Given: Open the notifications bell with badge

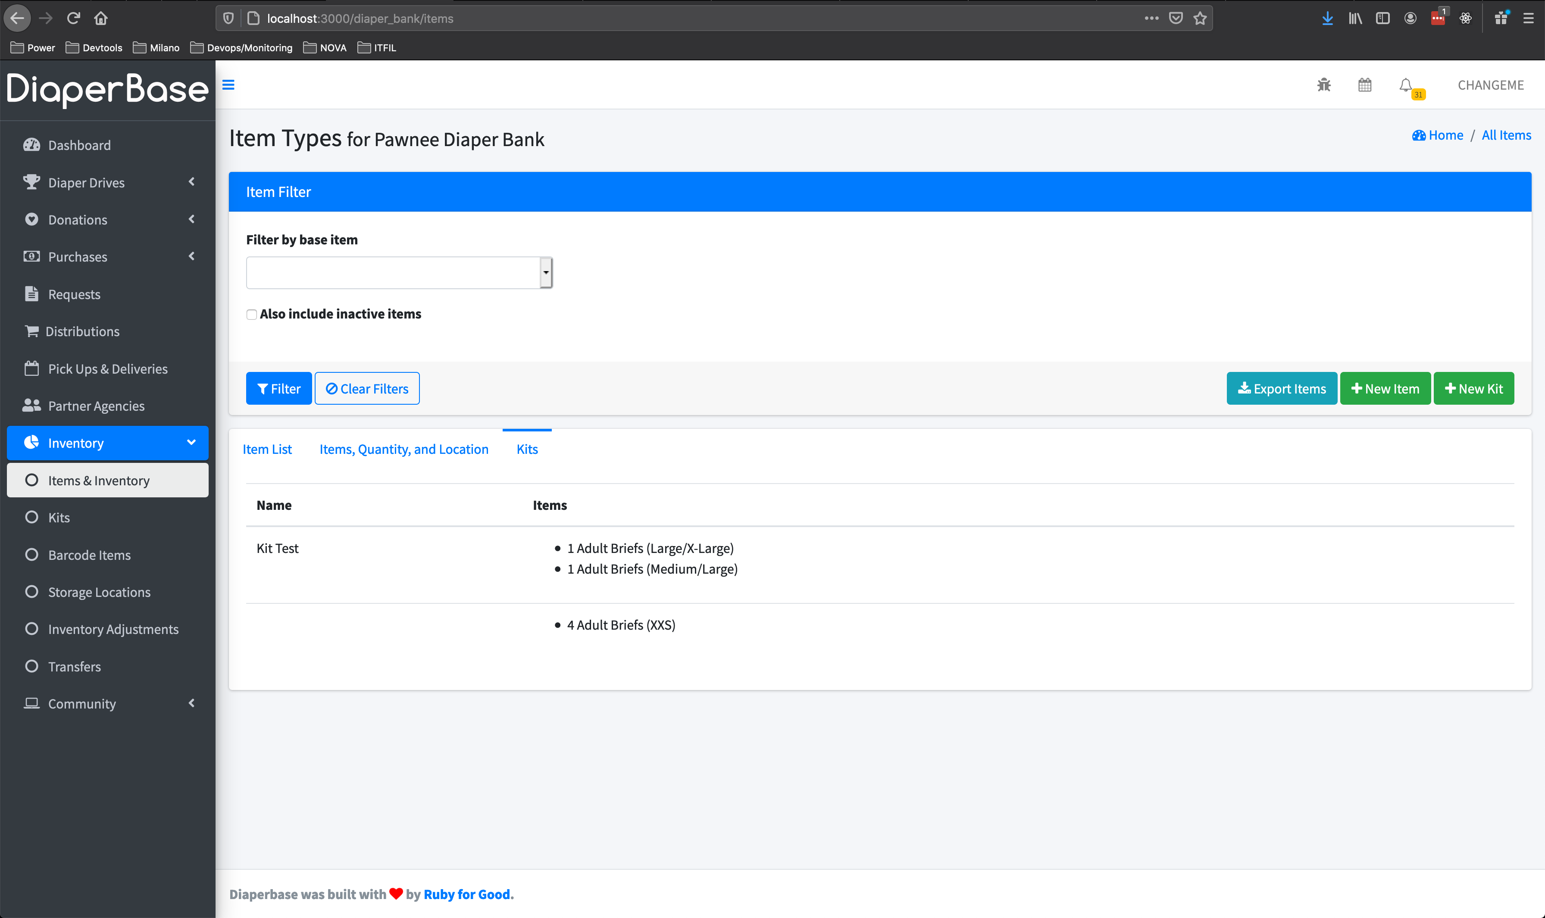Looking at the screenshot, I should click(1406, 85).
